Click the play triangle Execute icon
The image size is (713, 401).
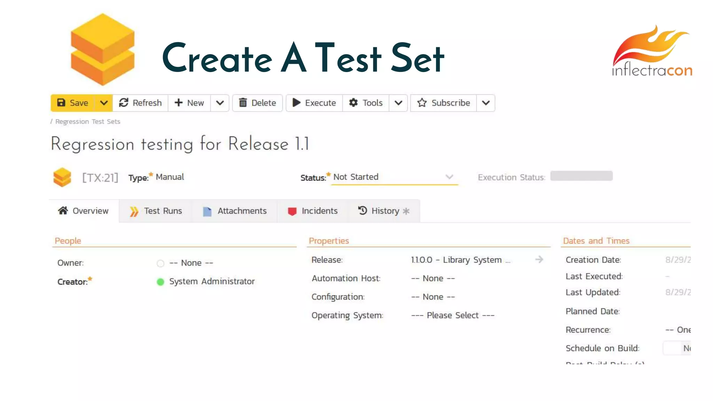coord(296,103)
